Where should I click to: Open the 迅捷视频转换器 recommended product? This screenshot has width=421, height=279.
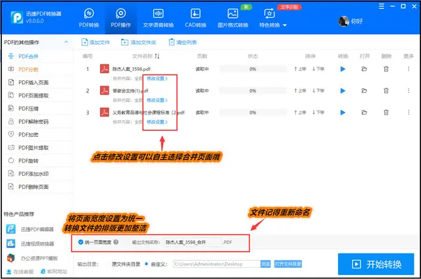pyautogui.click(x=30, y=243)
